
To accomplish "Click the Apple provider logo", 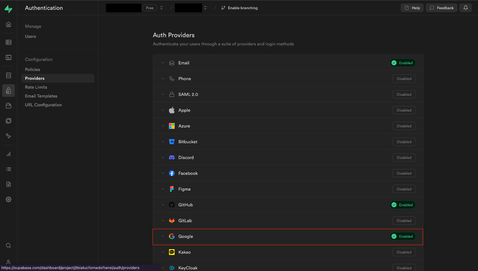I will (x=172, y=110).
